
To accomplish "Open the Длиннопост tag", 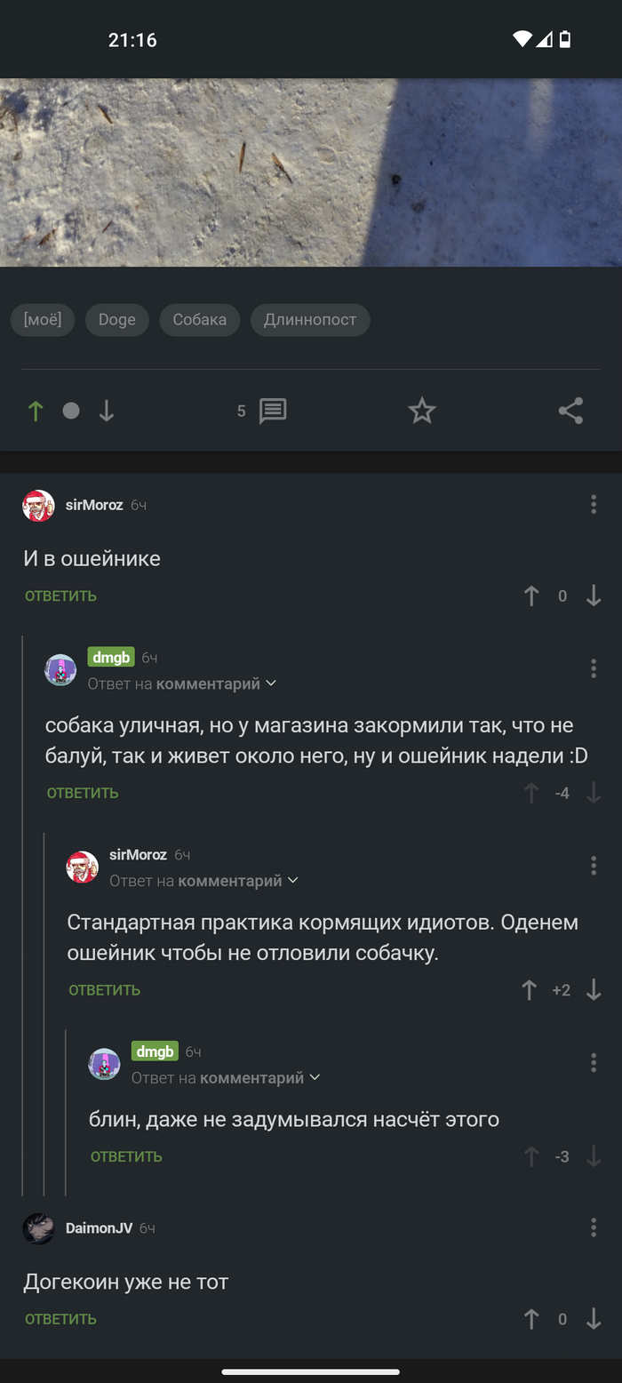I will (x=310, y=320).
